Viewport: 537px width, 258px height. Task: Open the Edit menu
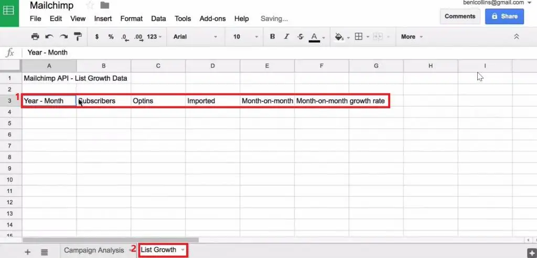56,19
